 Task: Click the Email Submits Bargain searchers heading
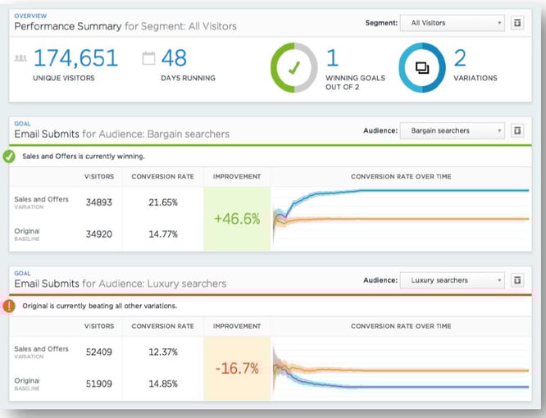[122, 134]
